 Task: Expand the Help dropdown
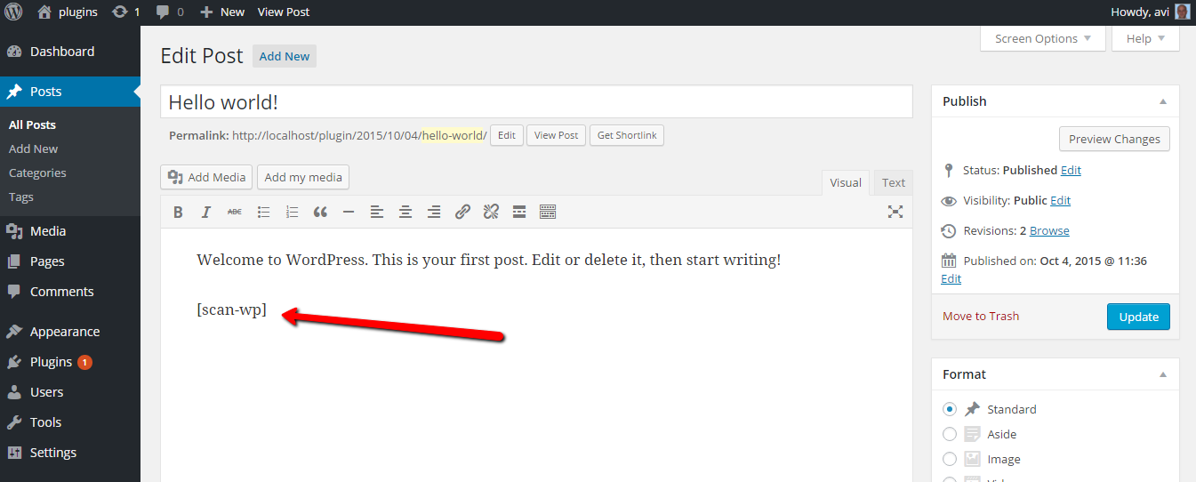[1145, 38]
